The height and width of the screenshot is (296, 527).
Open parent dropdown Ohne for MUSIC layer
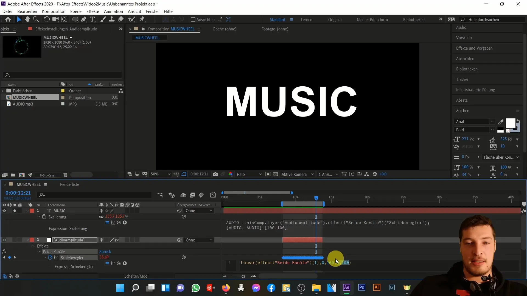click(x=199, y=211)
